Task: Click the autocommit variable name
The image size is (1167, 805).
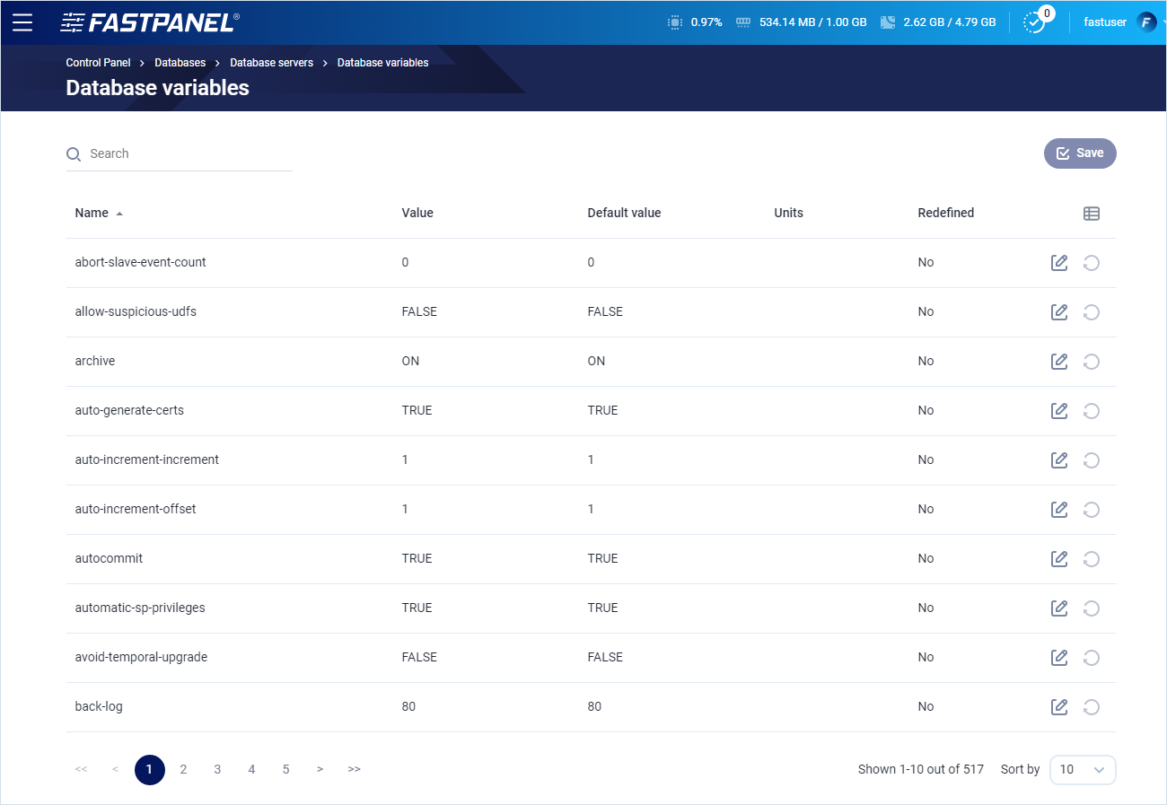Action: coord(109,559)
